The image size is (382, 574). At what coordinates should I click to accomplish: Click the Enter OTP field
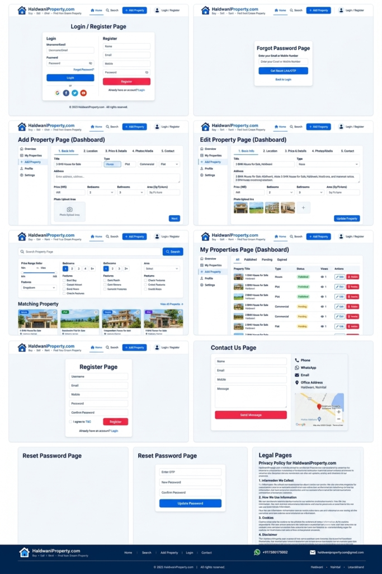click(190, 472)
